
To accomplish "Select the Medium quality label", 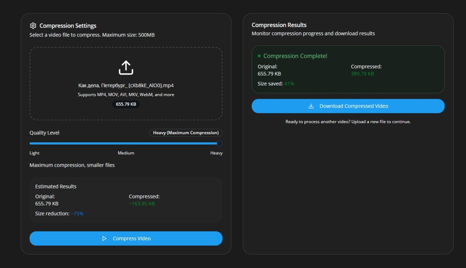I will 126,153.
